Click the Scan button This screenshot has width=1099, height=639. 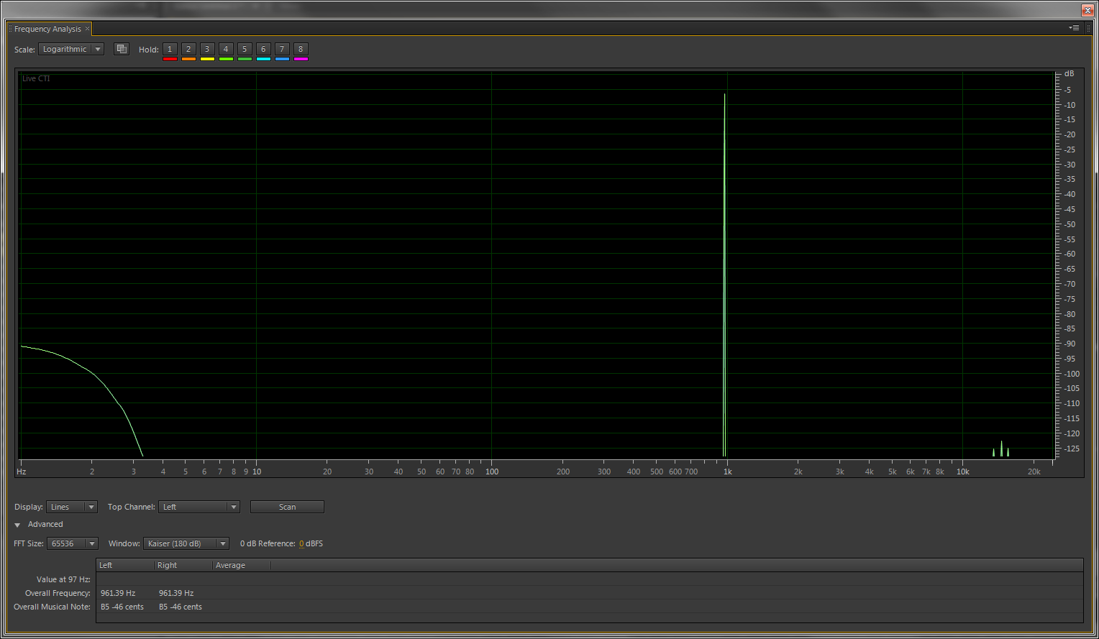pos(287,507)
